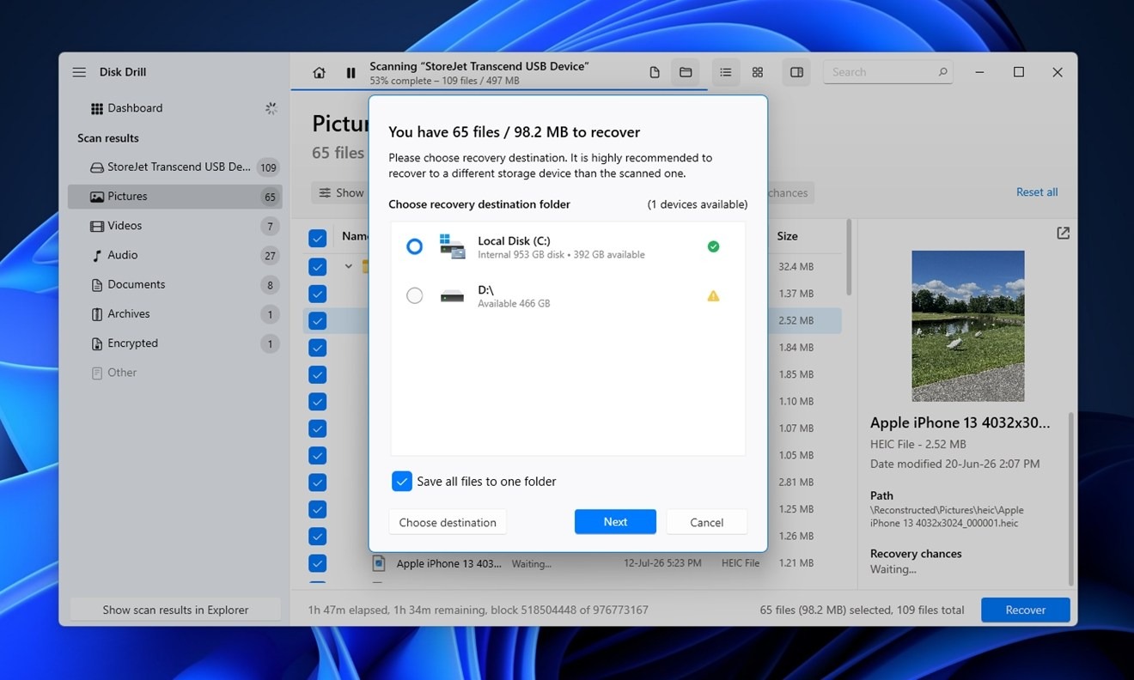
Task: Click the yellow warning icon for D:\
Action: 713,296
